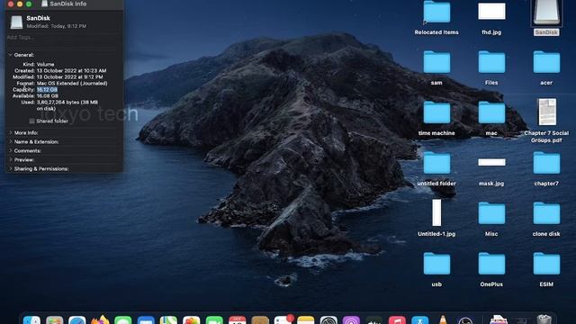Select the clone disk folder
Screen dimensions: 576x324
[x=546, y=213]
